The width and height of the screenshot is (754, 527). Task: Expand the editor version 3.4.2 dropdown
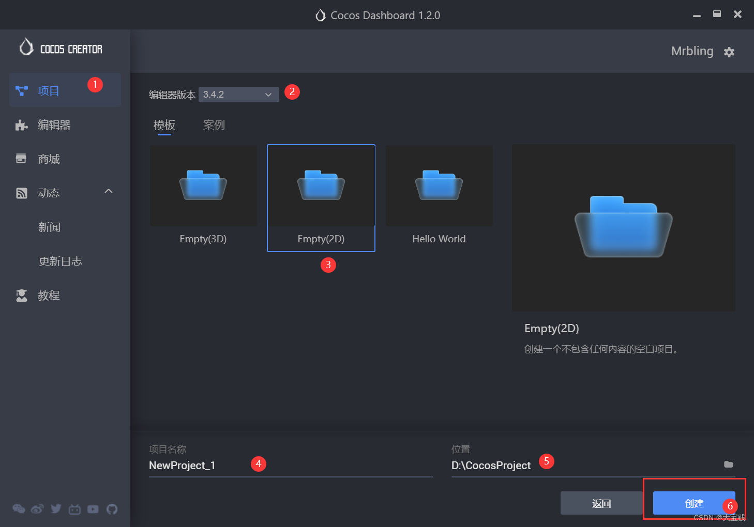[x=238, y=95]
